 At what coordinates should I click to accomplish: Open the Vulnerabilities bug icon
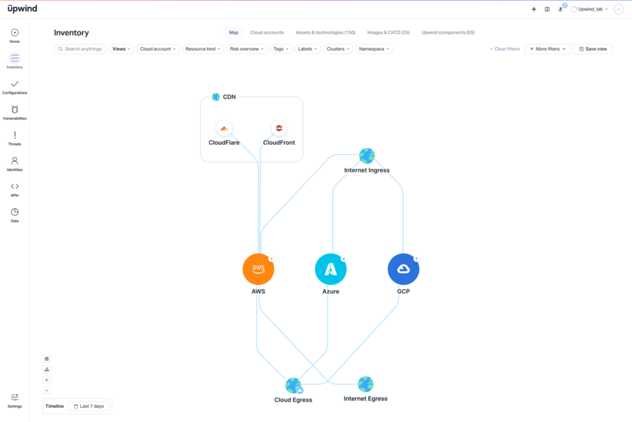[x=15, y=110]
